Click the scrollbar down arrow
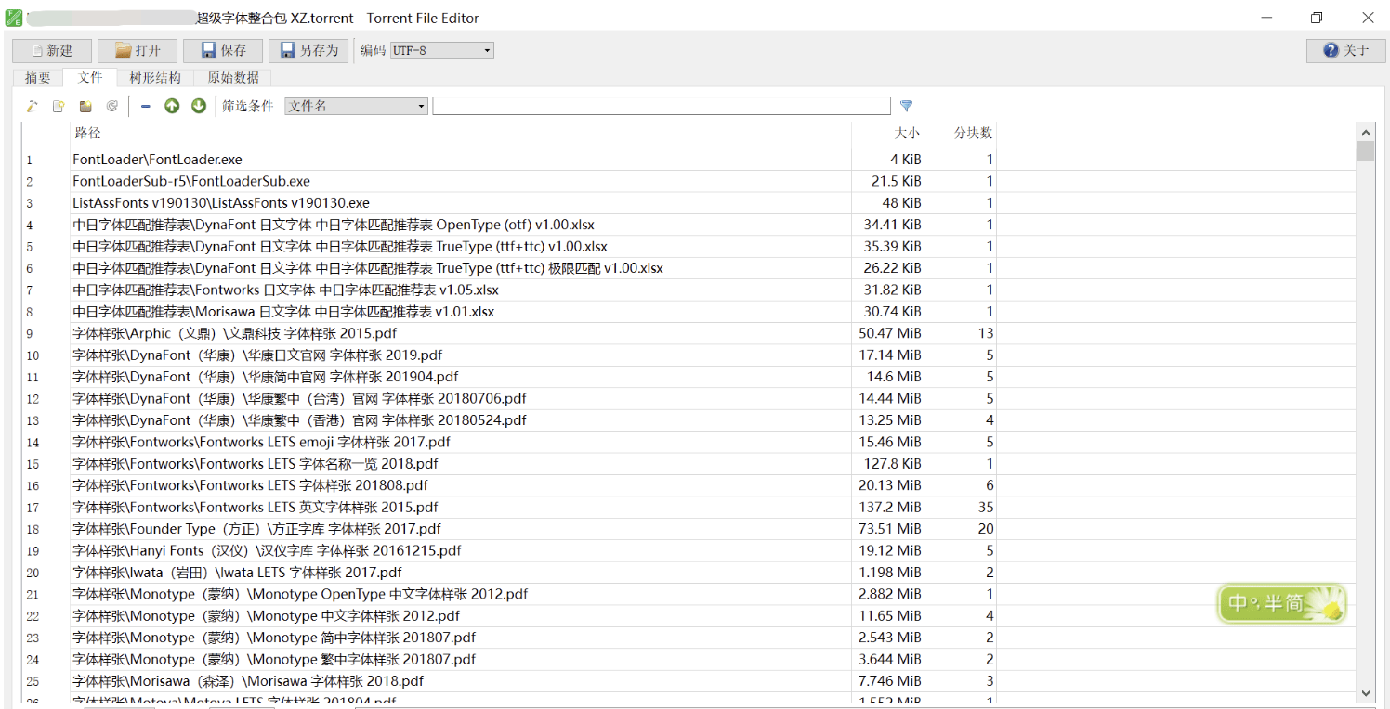Screen dimensions: 1390x709 coord(1365,692)
